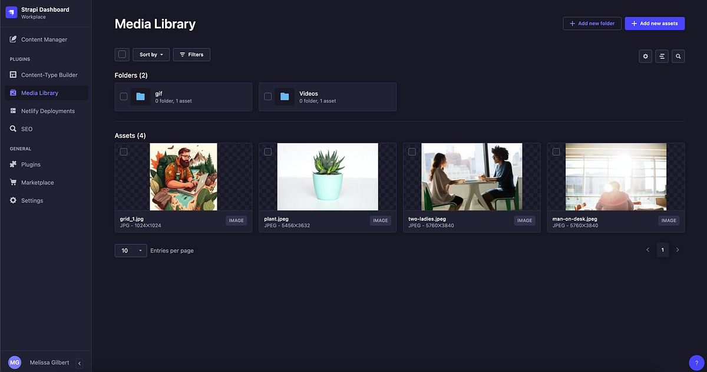Select Media Library in the sidebar
707x372 pixels.
click(39, 93)
